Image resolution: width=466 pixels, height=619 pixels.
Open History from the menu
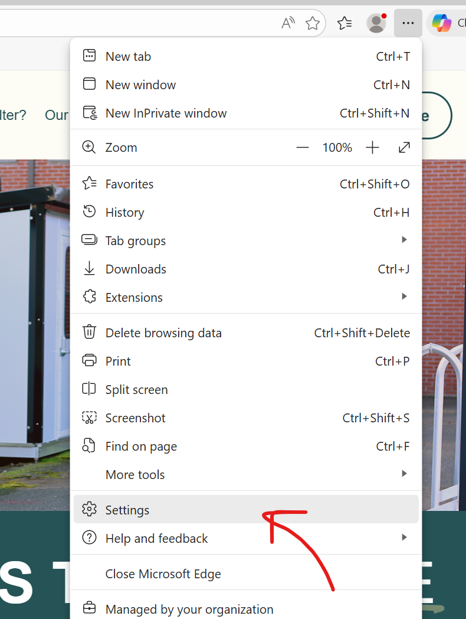(x=246, y=213)
